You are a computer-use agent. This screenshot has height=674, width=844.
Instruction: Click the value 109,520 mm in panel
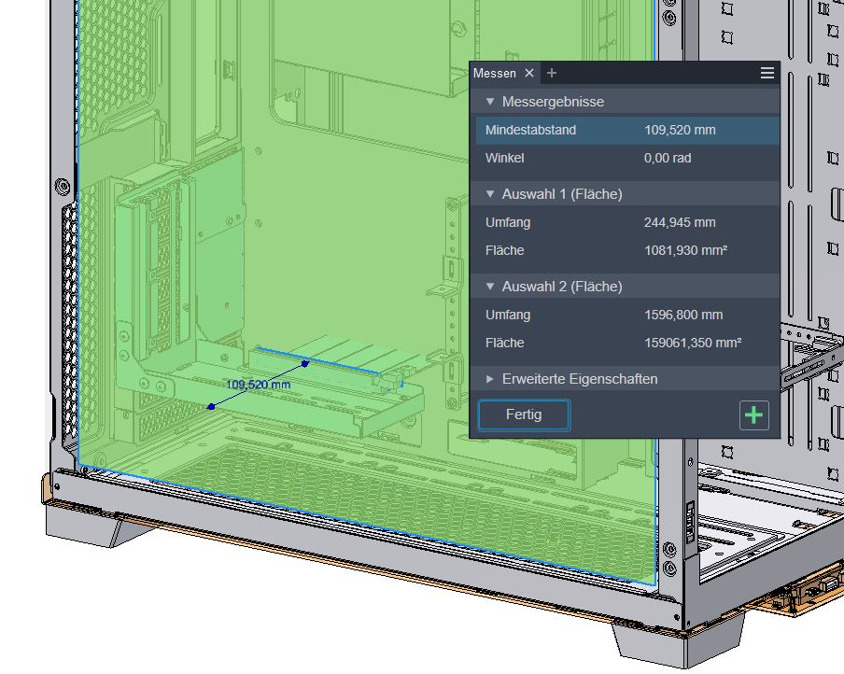tap(680, 130)
